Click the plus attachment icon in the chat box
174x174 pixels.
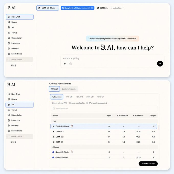point(65,63)
